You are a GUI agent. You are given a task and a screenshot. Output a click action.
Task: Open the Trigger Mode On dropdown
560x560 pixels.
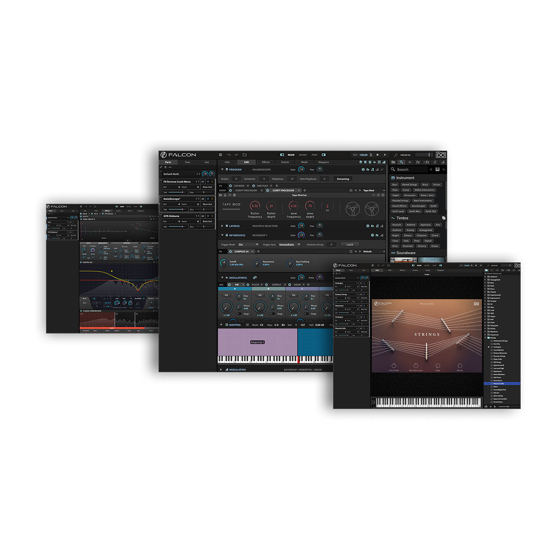(x=248, y=245)
